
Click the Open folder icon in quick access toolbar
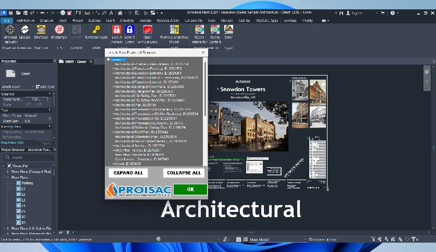tap(18, 13)
